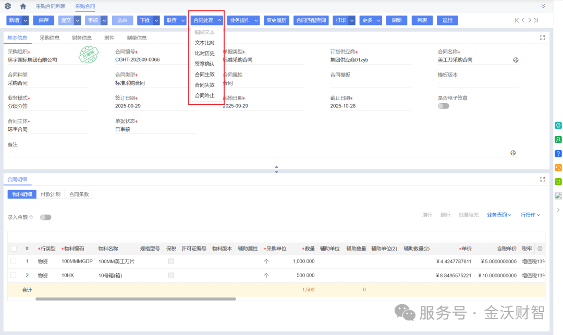Screen dimensions: 563x335
Task: Click the 合同编号 field CGHT-202509-0066
Action: pyautogui.click(x=155, y=60)
